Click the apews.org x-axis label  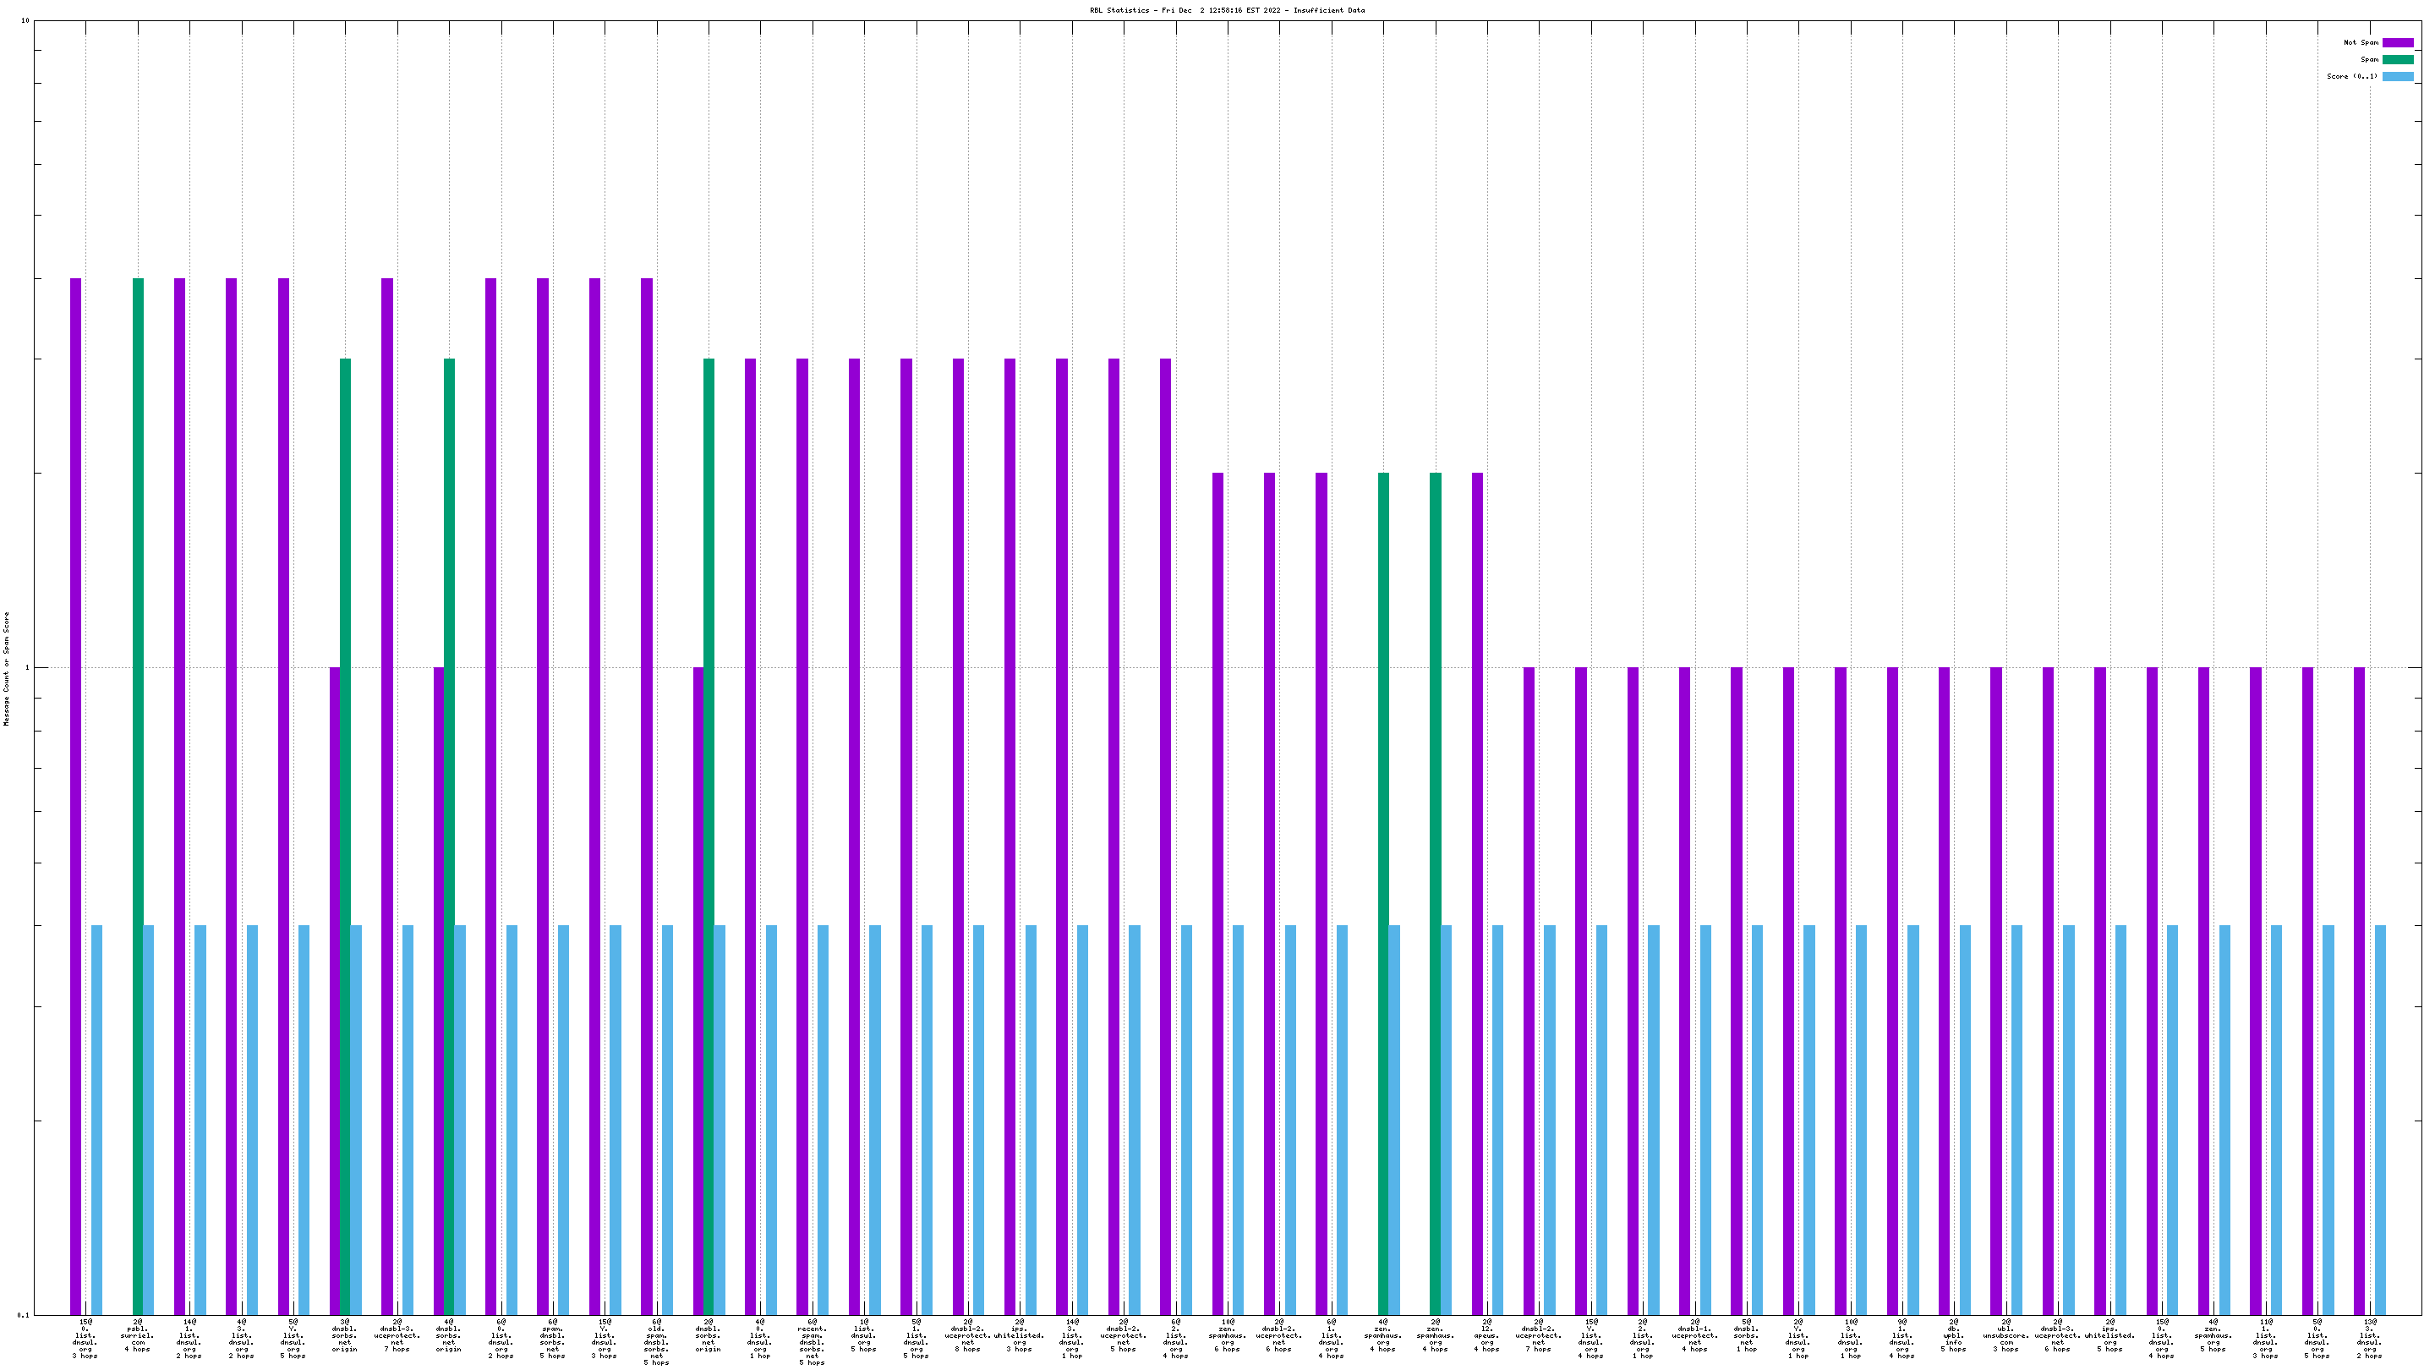coord(1486,1335)
